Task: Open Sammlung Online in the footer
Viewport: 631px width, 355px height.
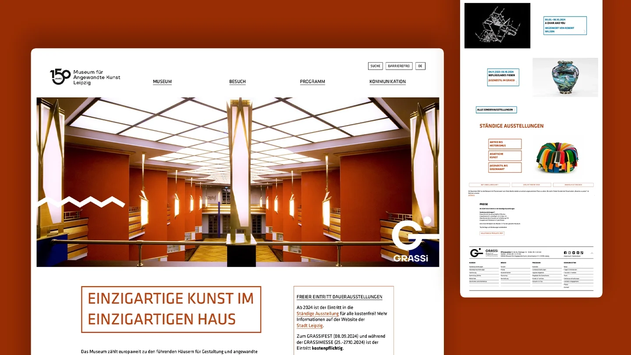Action: [475, 276]
